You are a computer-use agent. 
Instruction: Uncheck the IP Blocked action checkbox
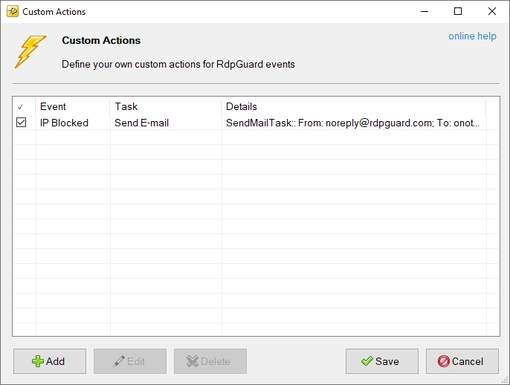21,123
